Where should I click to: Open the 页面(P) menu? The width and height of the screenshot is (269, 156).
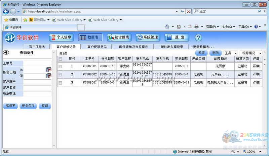tap(213, 27)
